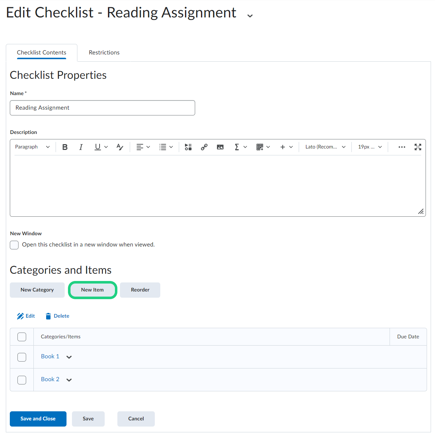Open the Lato font family dropdown
This screenshot has height=436, width=435.
325,147
